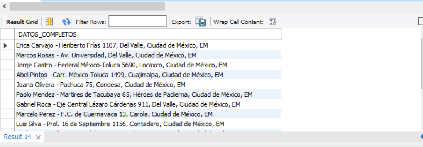
Task: Select the Paolo Mendez row
Action: pyautogui.click(x=148, y=94)
